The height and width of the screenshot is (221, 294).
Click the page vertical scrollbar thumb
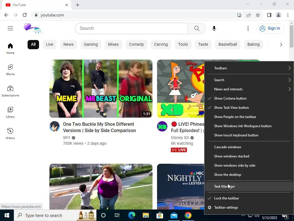291,36
